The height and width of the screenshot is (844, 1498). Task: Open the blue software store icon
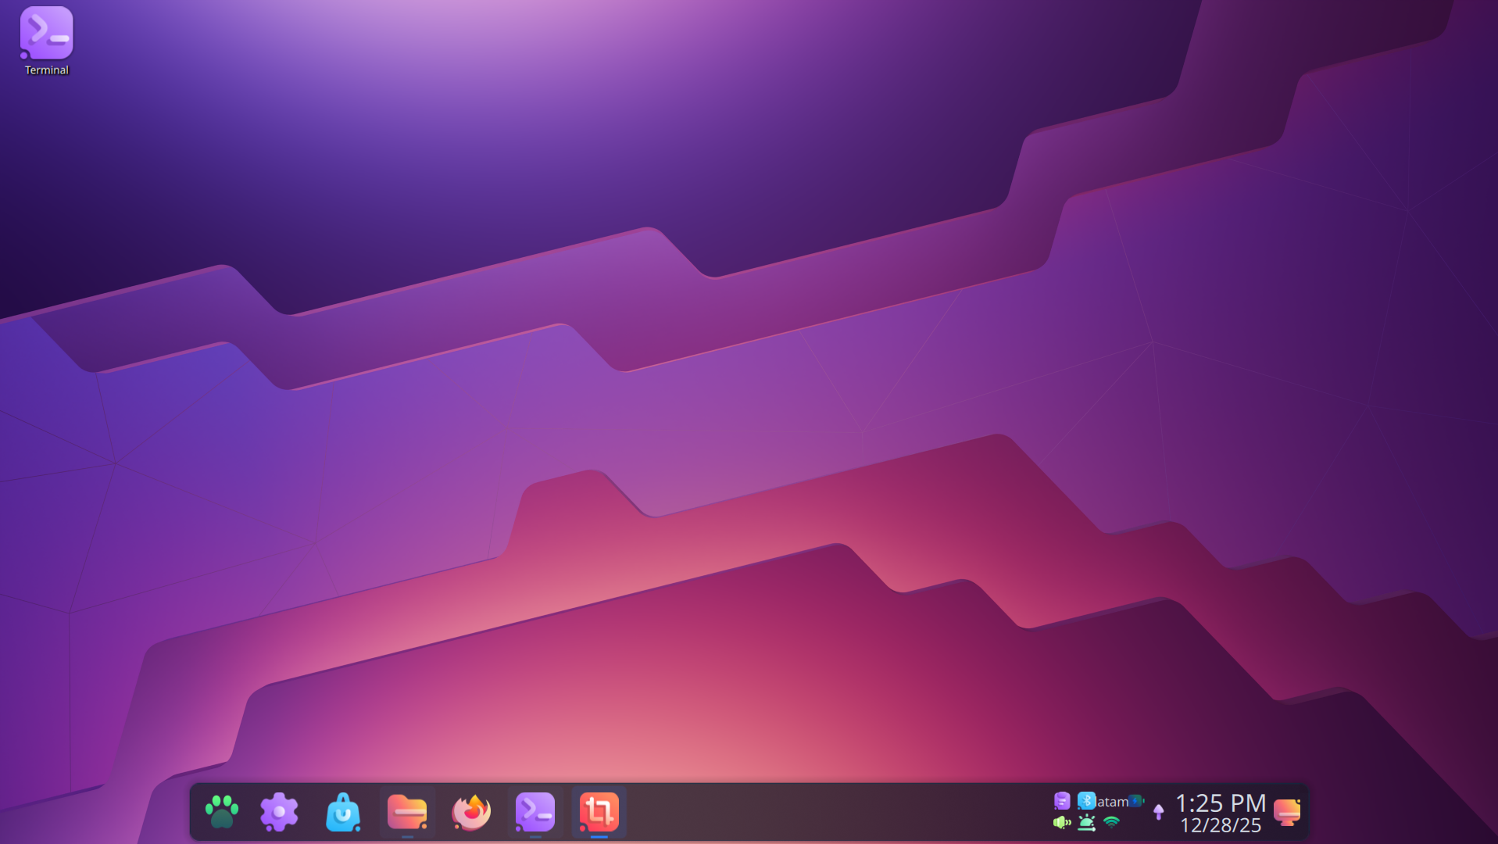click(x=342, y=813)
